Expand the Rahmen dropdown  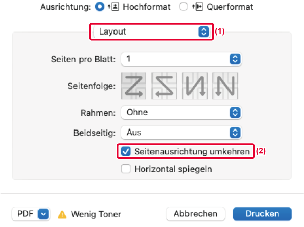(180, 112)
